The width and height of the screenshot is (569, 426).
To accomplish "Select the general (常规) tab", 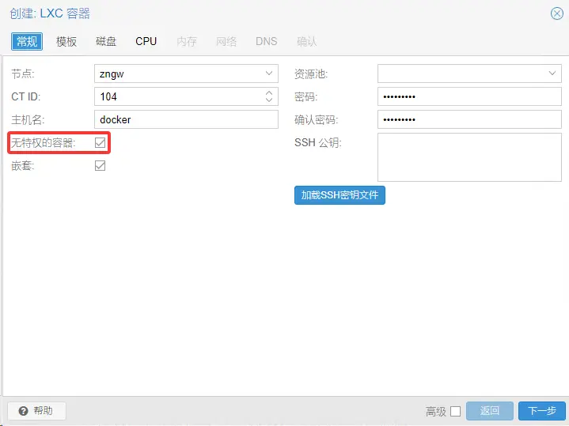I will pyautogui.click(x=27, y=41).
